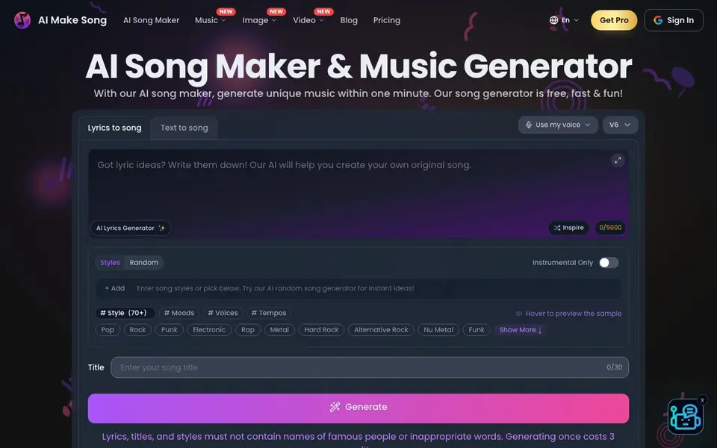
Task: Click the AI Make Song brand name
Action: pyautogui.click(x=72, y=20)
